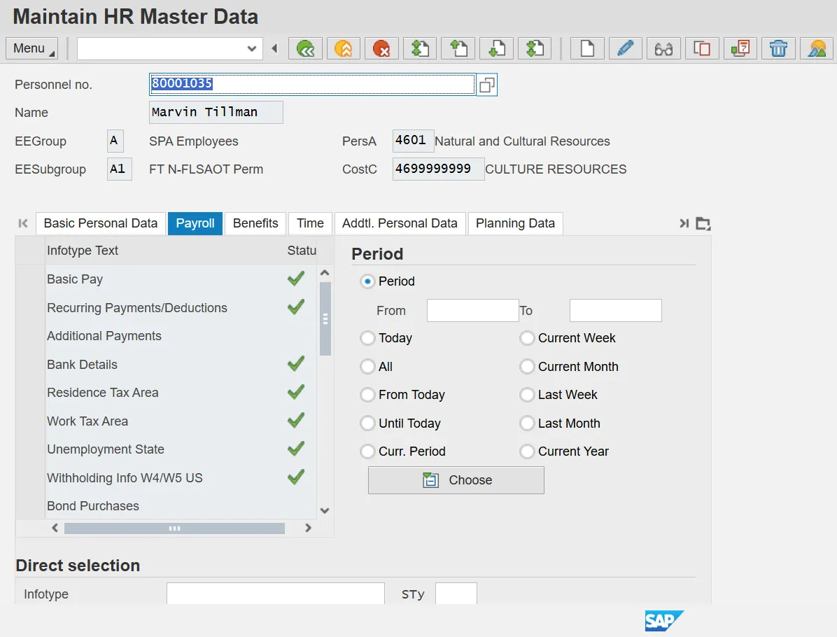This screenshot has height=637, width=837.
Task: Click the Overview mountain icon
Action: 816,48
